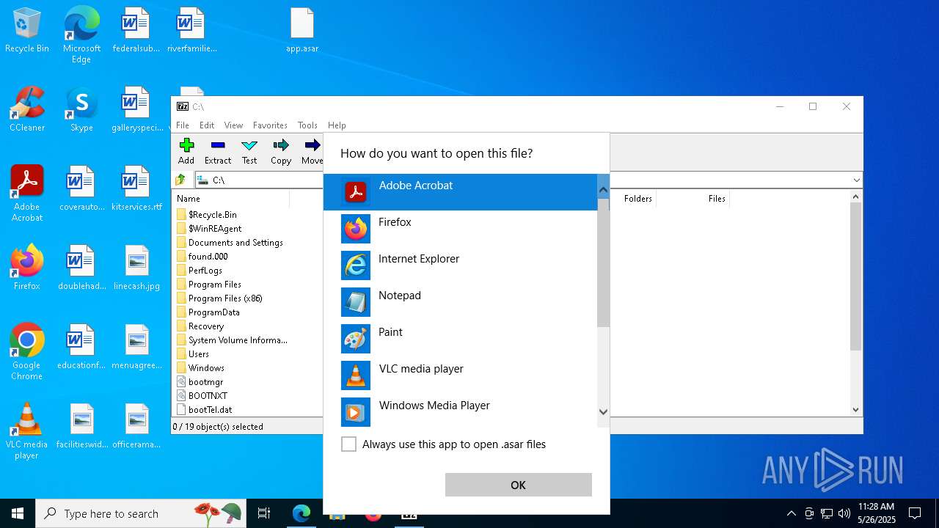Enable Always use this app for .asar
Screen dimensions: 939x528
click(349, 444)
